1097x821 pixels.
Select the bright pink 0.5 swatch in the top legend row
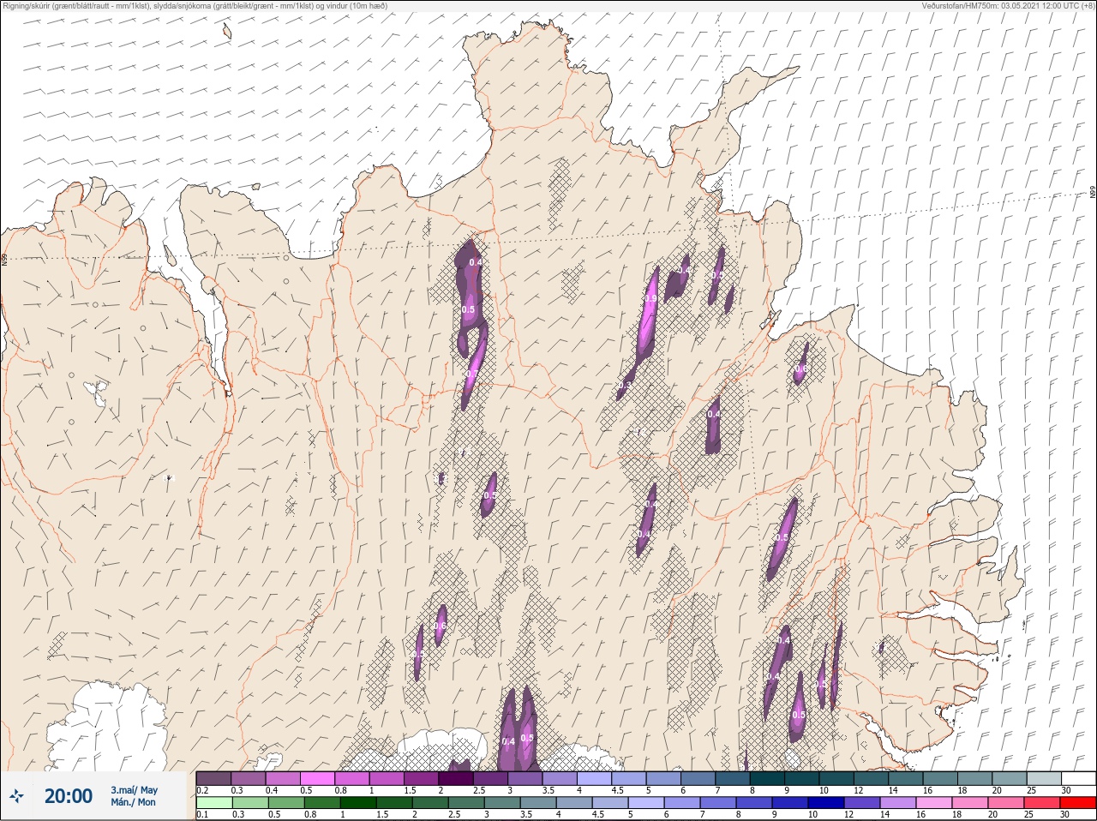pos(317,778)
